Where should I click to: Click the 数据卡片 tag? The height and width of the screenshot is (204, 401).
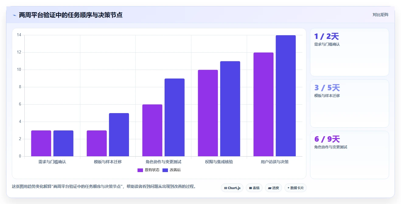click(295, 188)
